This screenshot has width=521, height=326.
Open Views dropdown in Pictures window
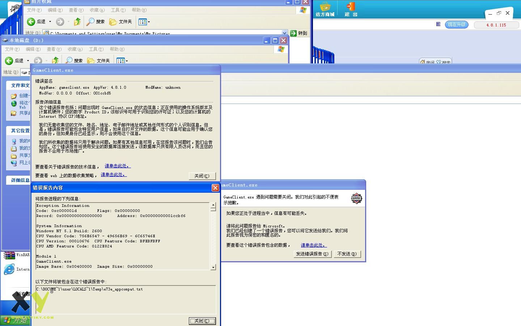click(x=144, y=22)
